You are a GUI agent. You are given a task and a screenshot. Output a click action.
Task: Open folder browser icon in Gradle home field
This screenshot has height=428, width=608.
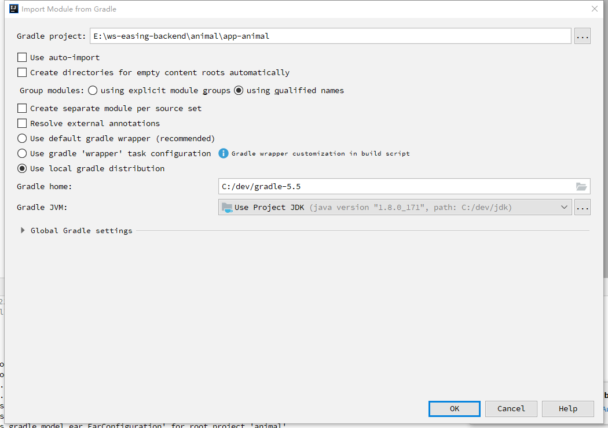[581, 186]
